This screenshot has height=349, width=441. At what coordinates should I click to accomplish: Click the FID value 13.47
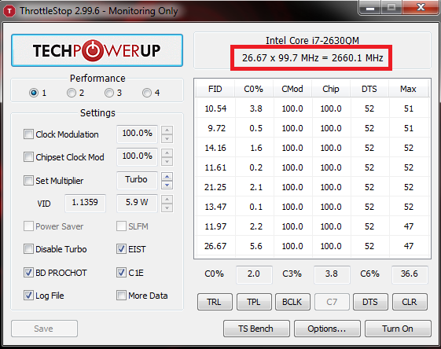click(x=215, y=207)
